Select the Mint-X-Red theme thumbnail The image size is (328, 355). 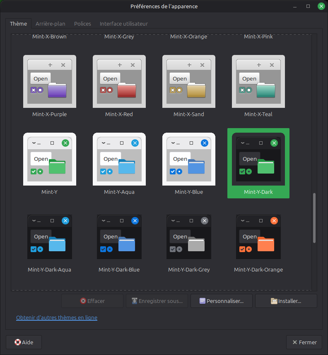coord(119,81)
